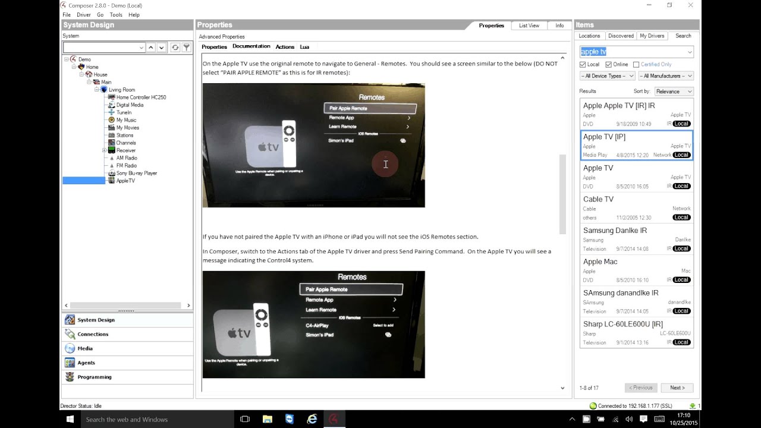Open the All Manufacturers dropdown
761x428 pixels.
pos(666,76)
